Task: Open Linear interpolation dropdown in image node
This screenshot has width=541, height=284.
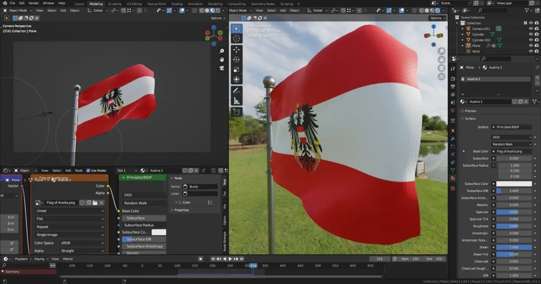Action: [x=70, y=211]
